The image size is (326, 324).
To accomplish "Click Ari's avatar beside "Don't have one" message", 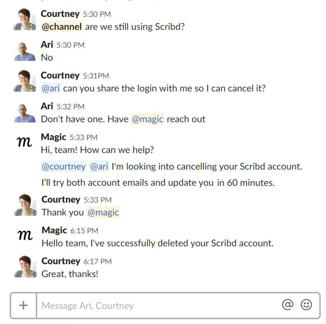I will pyautogui.click(x=25, y=113).
